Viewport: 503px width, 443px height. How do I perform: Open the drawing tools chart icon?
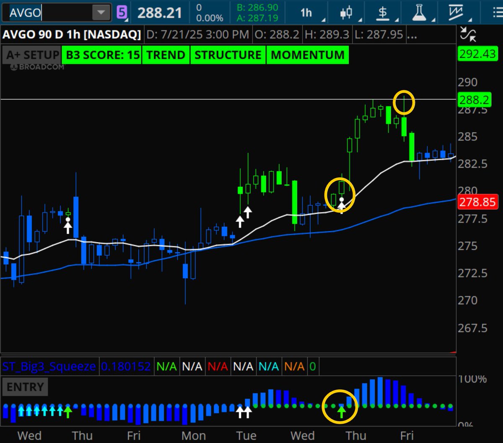tap(456, 13)
